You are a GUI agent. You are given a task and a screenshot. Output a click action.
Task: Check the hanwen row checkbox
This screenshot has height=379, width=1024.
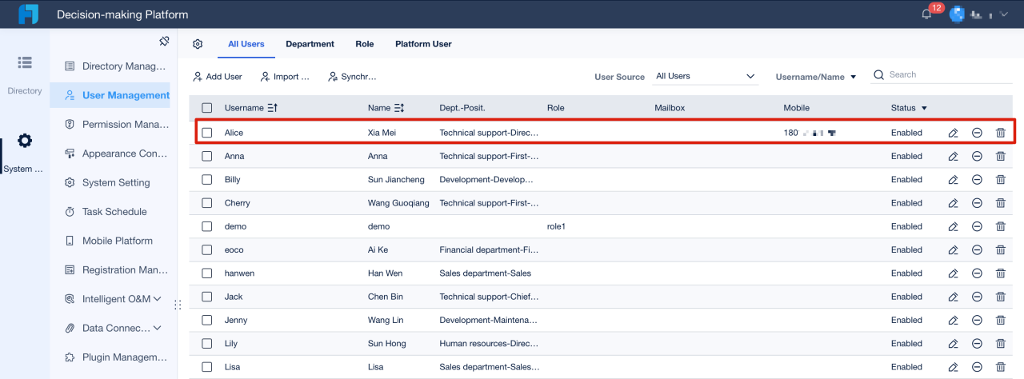(x=207, y=273)
